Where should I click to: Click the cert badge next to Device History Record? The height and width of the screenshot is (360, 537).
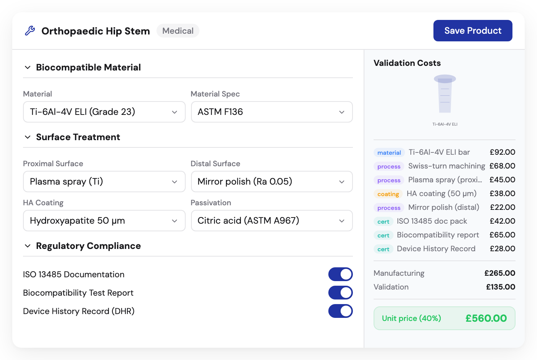coord(383,249)
